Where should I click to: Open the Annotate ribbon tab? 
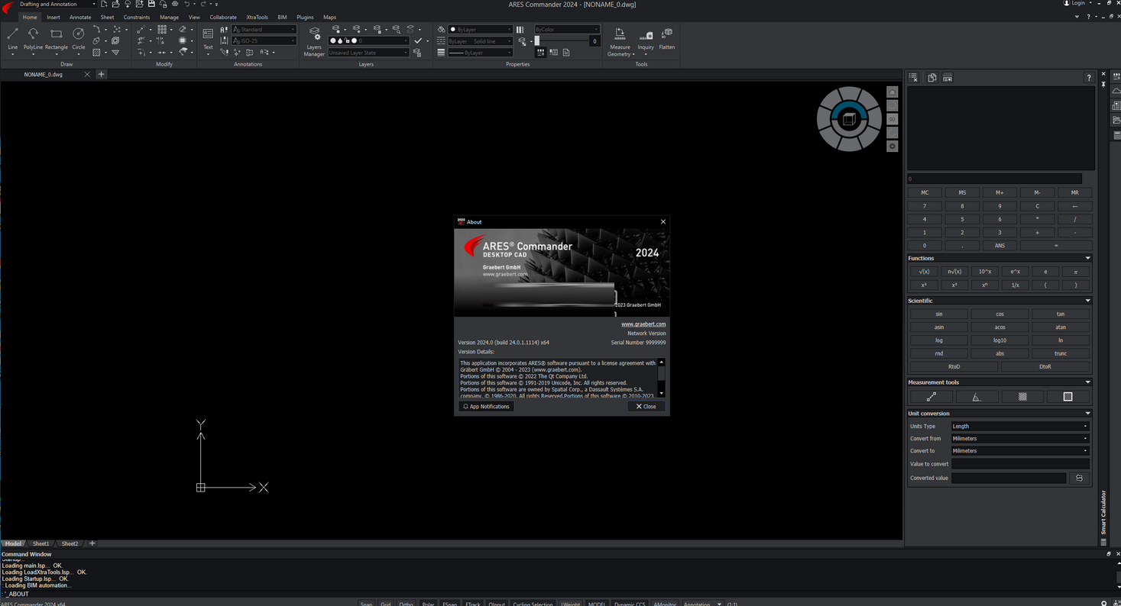click(x=80, y=17)
